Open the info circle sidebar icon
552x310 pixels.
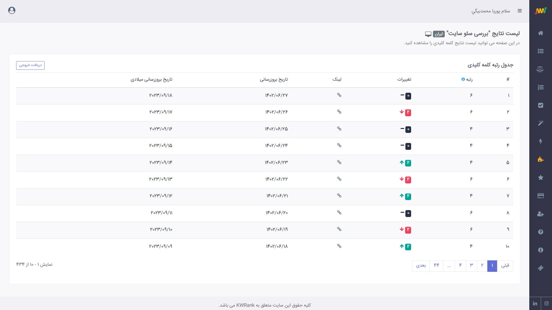point(540,250)
